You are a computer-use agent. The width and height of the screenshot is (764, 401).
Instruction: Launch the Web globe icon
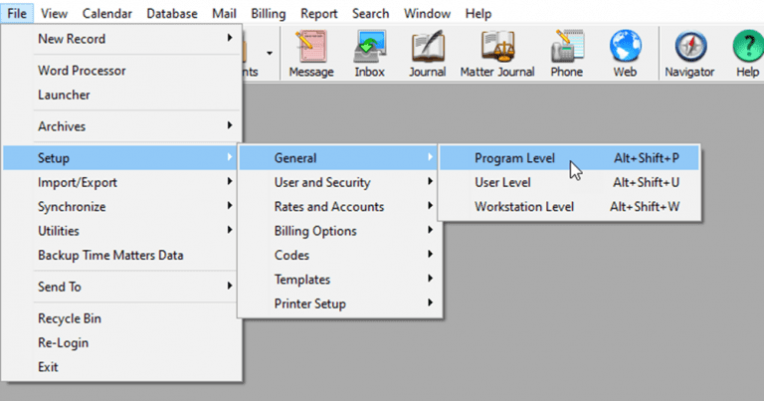[624, 53]
